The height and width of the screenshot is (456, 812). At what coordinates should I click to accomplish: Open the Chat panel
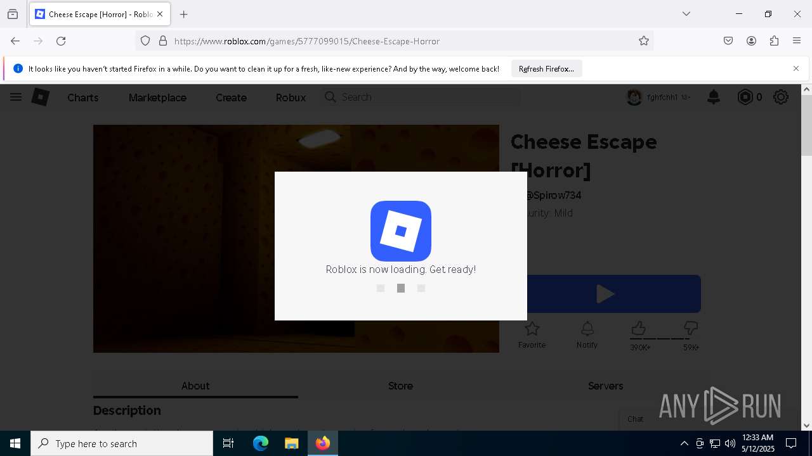[x=636, y=419]
